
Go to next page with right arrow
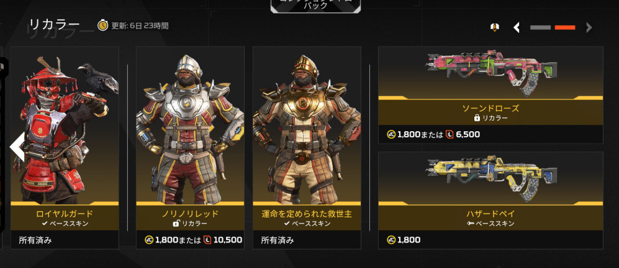589,27
